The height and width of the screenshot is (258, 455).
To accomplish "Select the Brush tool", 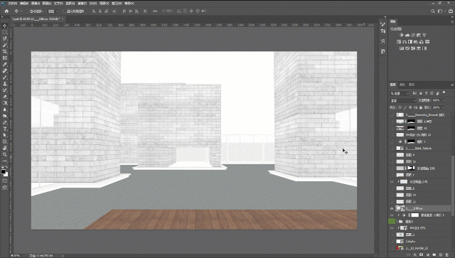I will coord(5,77).
